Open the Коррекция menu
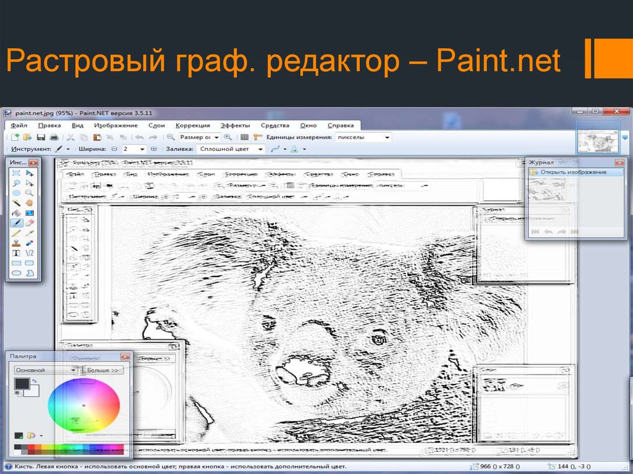This screenshot has width=633, height=474. click(x=193, y=125)
